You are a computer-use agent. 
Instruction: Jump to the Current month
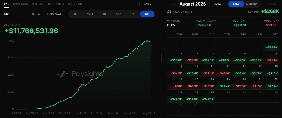(x=271, y=4)
